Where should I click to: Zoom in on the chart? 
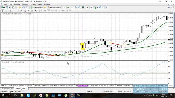tap(76, 7)
